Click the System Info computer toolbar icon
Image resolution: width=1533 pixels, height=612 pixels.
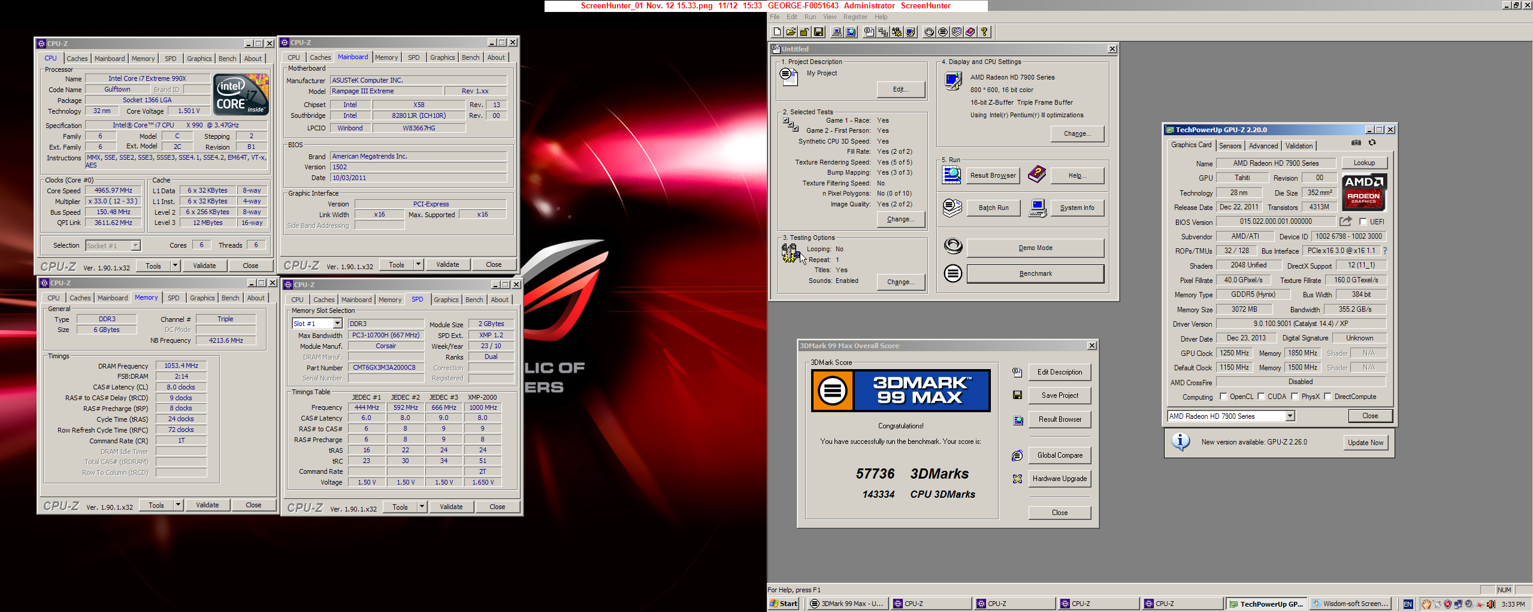click(x=837, y=32)
